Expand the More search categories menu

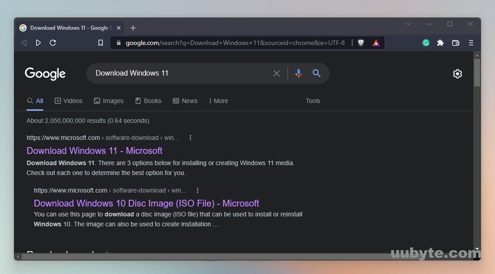(218, 101)
